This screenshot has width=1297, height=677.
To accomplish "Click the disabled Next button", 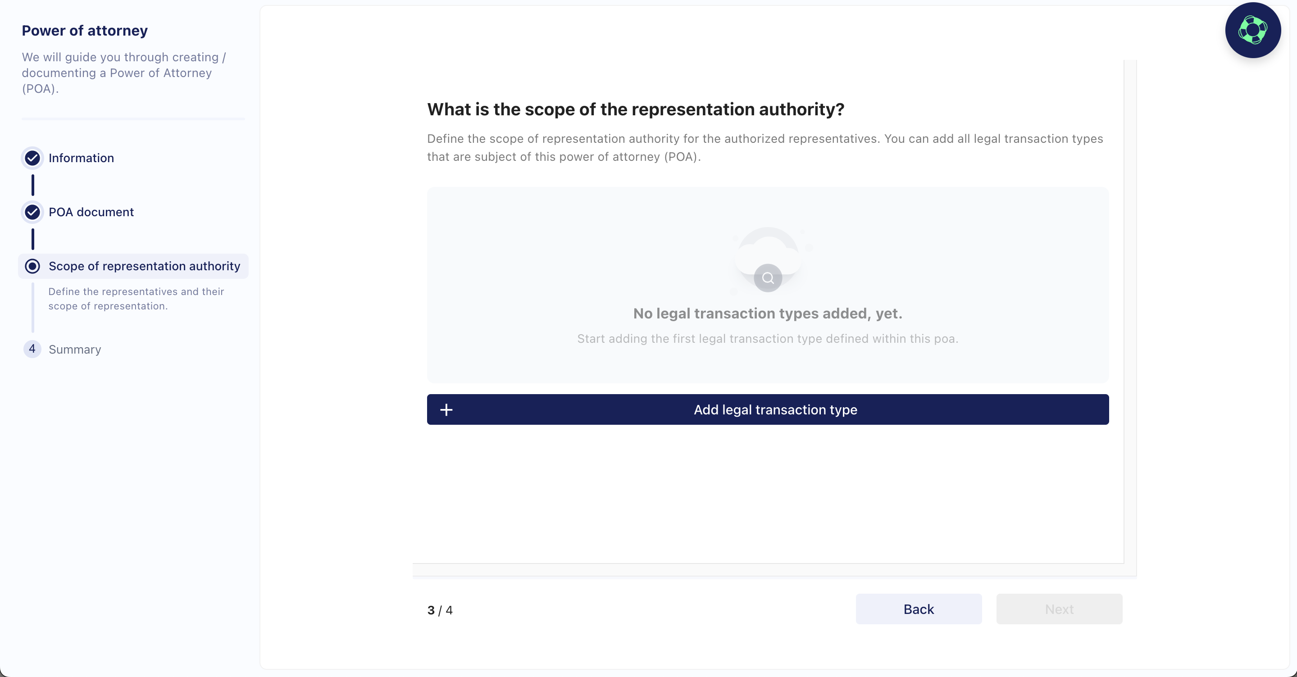I will pos(1059,609).
